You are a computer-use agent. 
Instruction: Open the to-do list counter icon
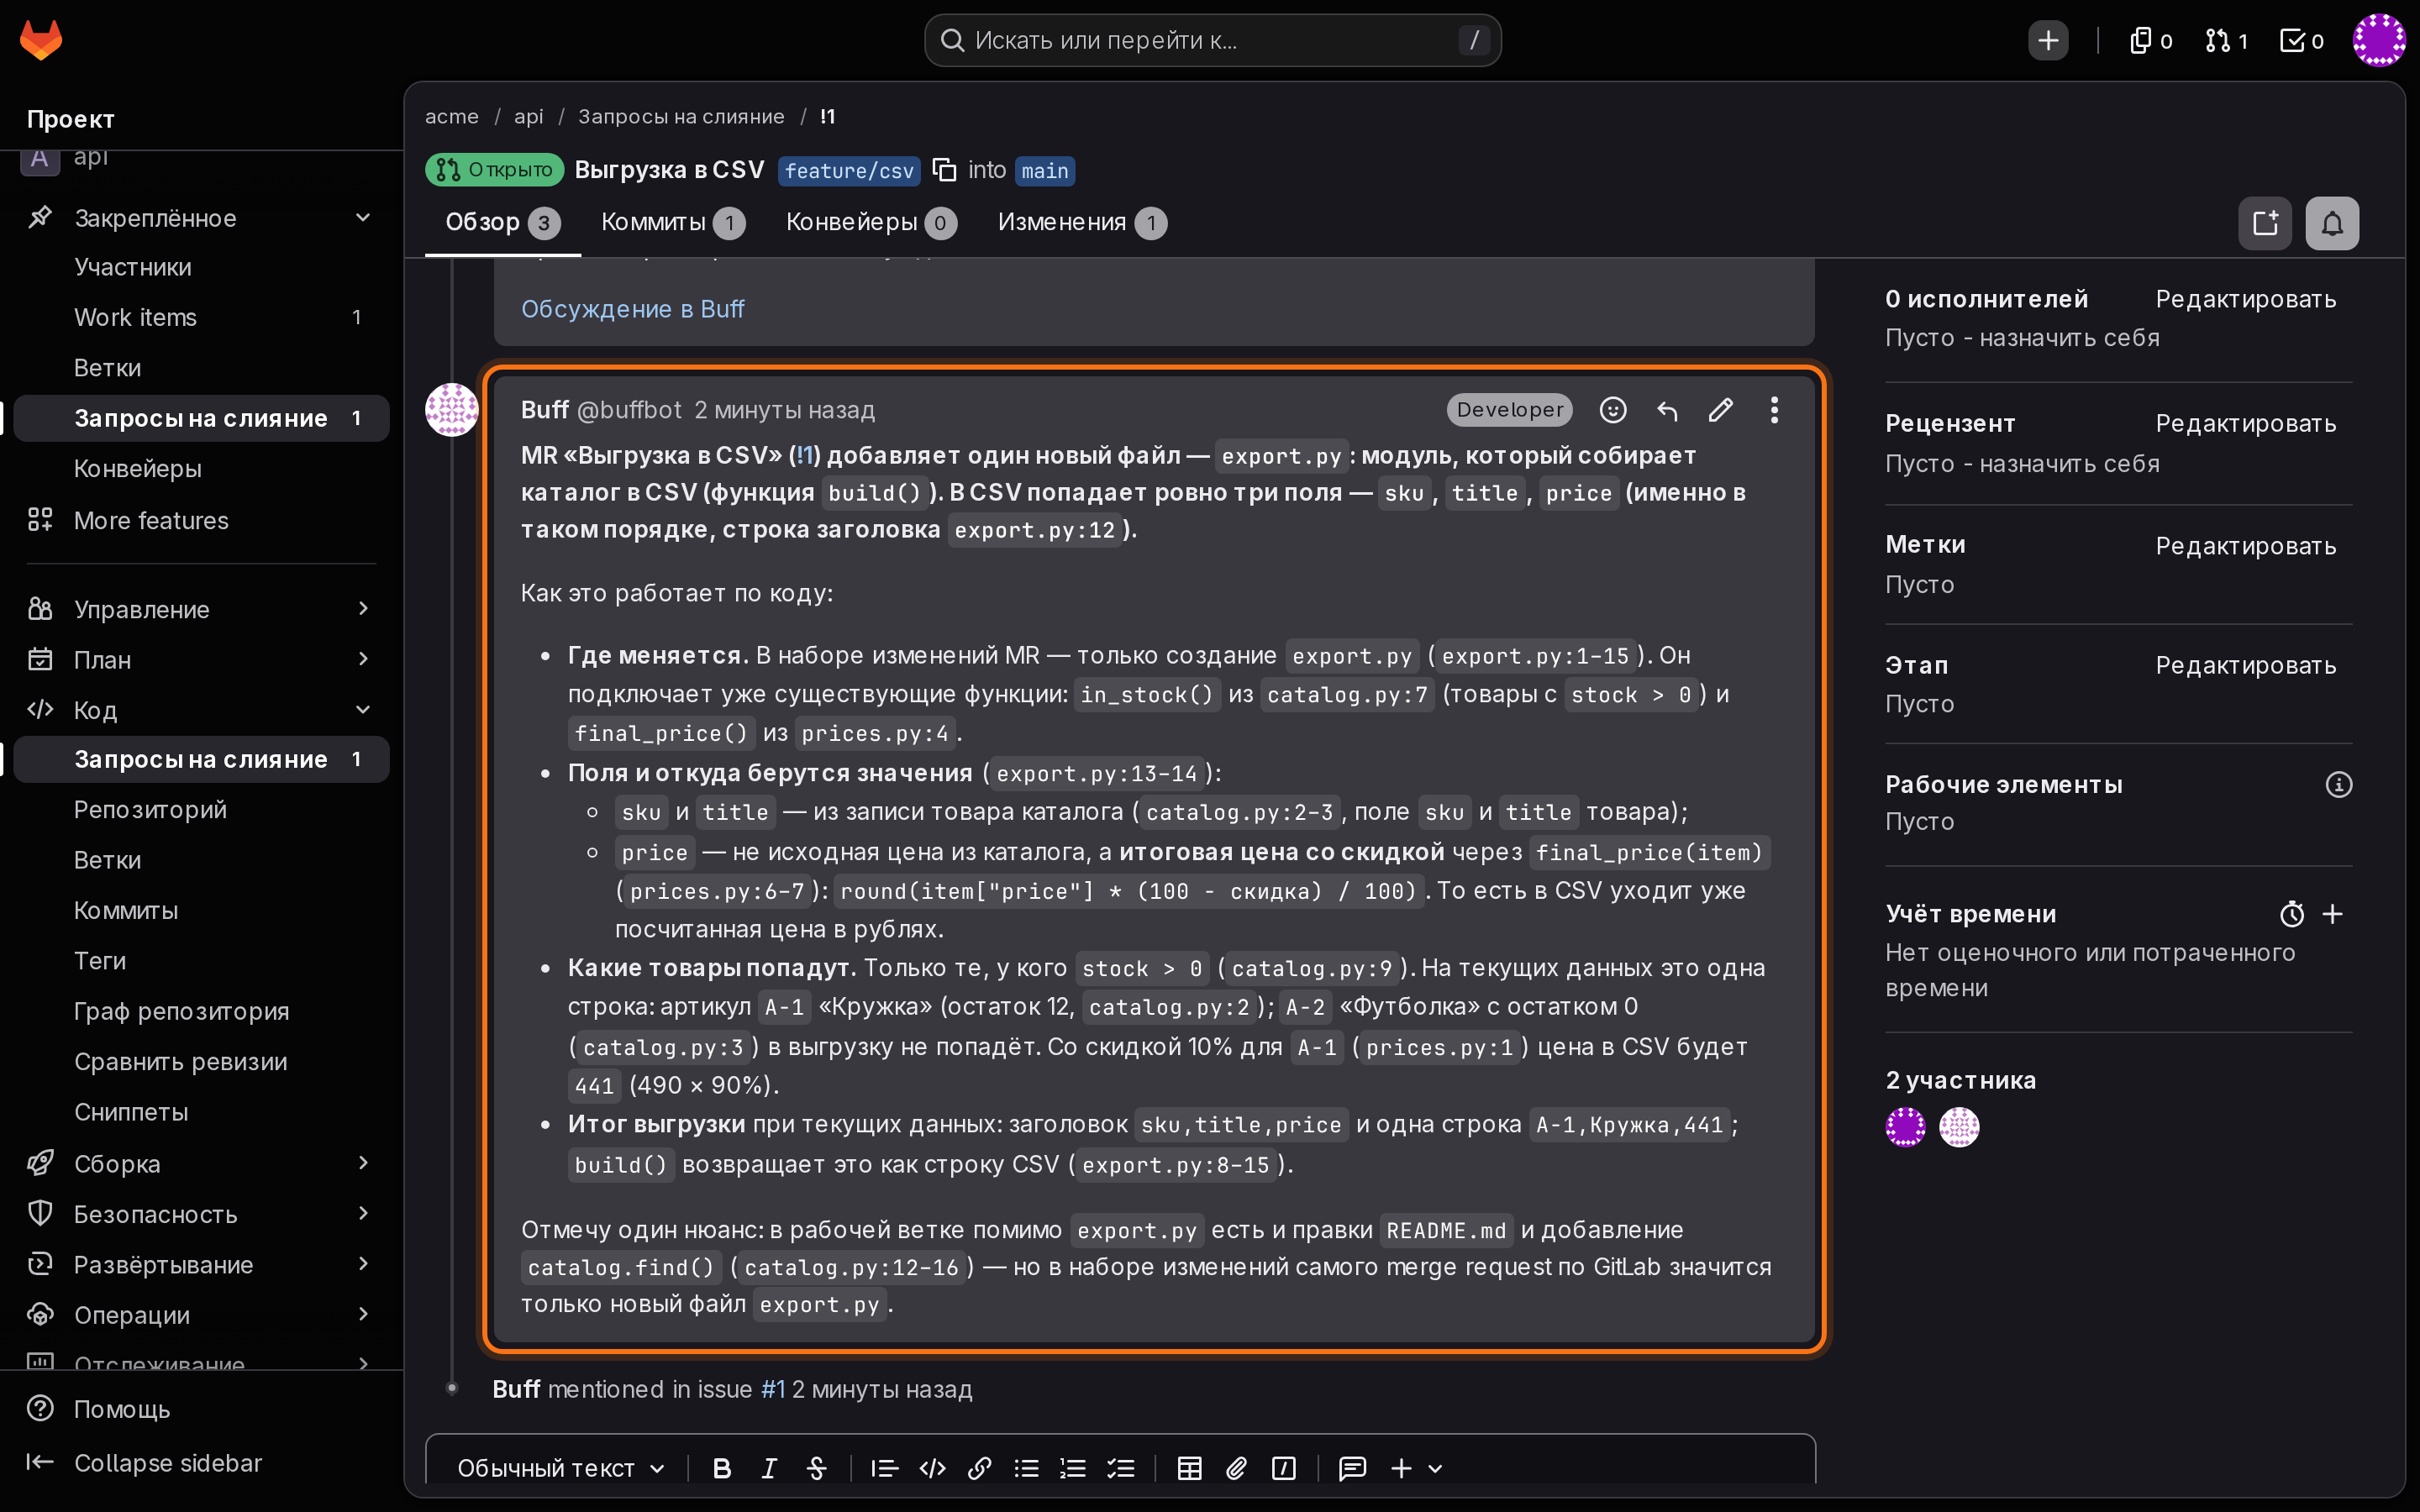pos(2301,40)
